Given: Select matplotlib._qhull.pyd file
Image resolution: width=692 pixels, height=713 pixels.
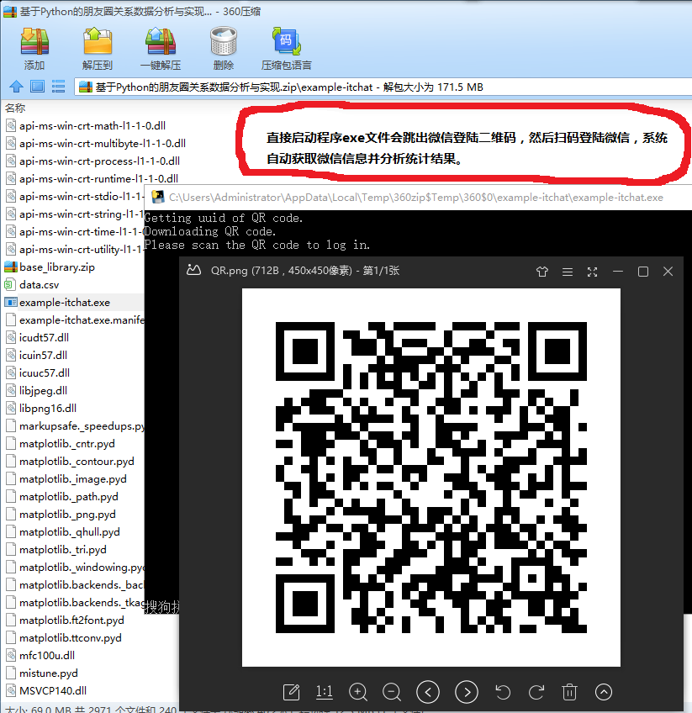Looking at the screenshot, I should point(70,532).
